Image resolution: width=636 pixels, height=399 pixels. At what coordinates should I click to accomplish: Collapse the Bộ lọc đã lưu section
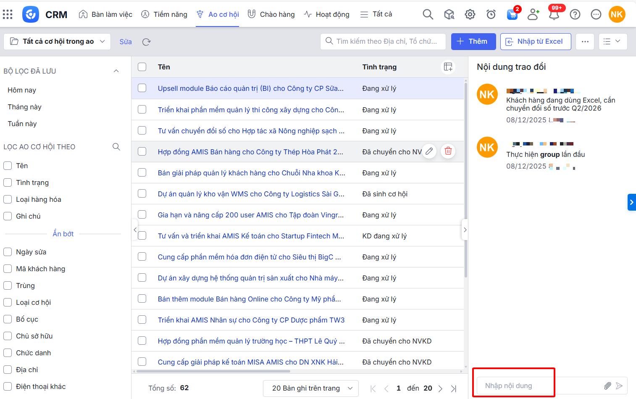point(116,71)
